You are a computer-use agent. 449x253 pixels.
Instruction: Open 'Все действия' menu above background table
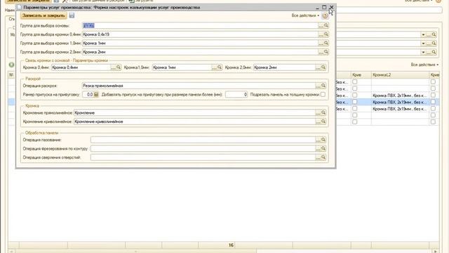[424, 65]
